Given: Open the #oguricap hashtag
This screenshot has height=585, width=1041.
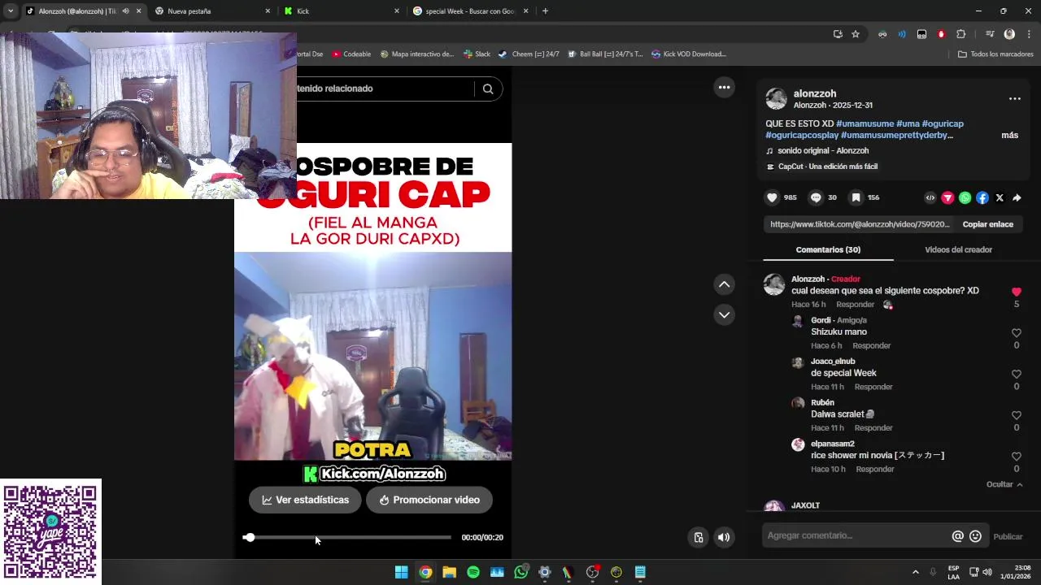Looking at the screenshot, I should click(x=943, y=123).
